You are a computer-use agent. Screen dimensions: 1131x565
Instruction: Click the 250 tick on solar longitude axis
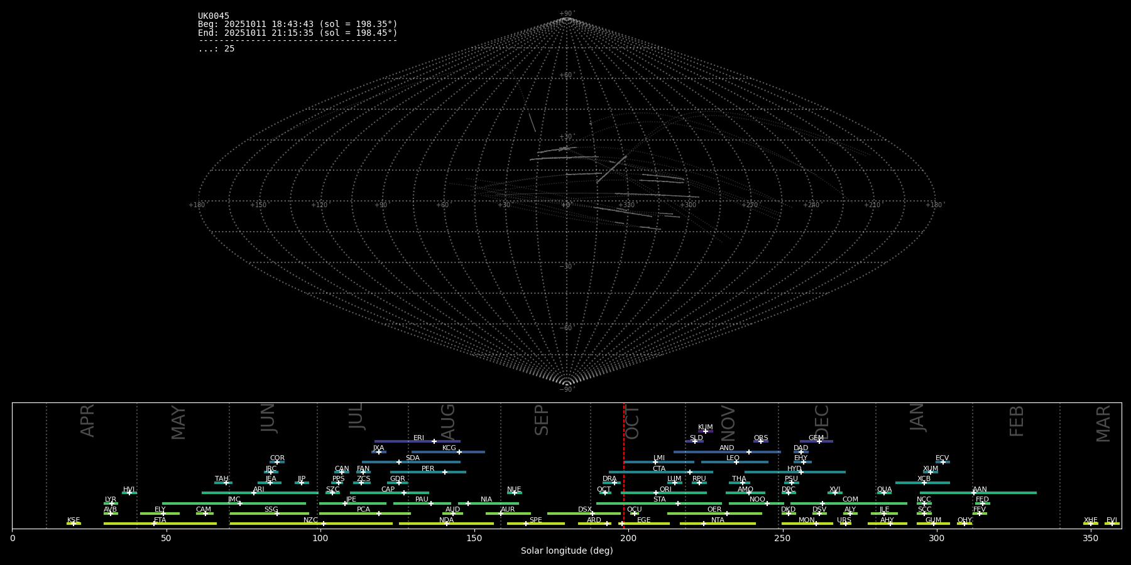[782, 538]
